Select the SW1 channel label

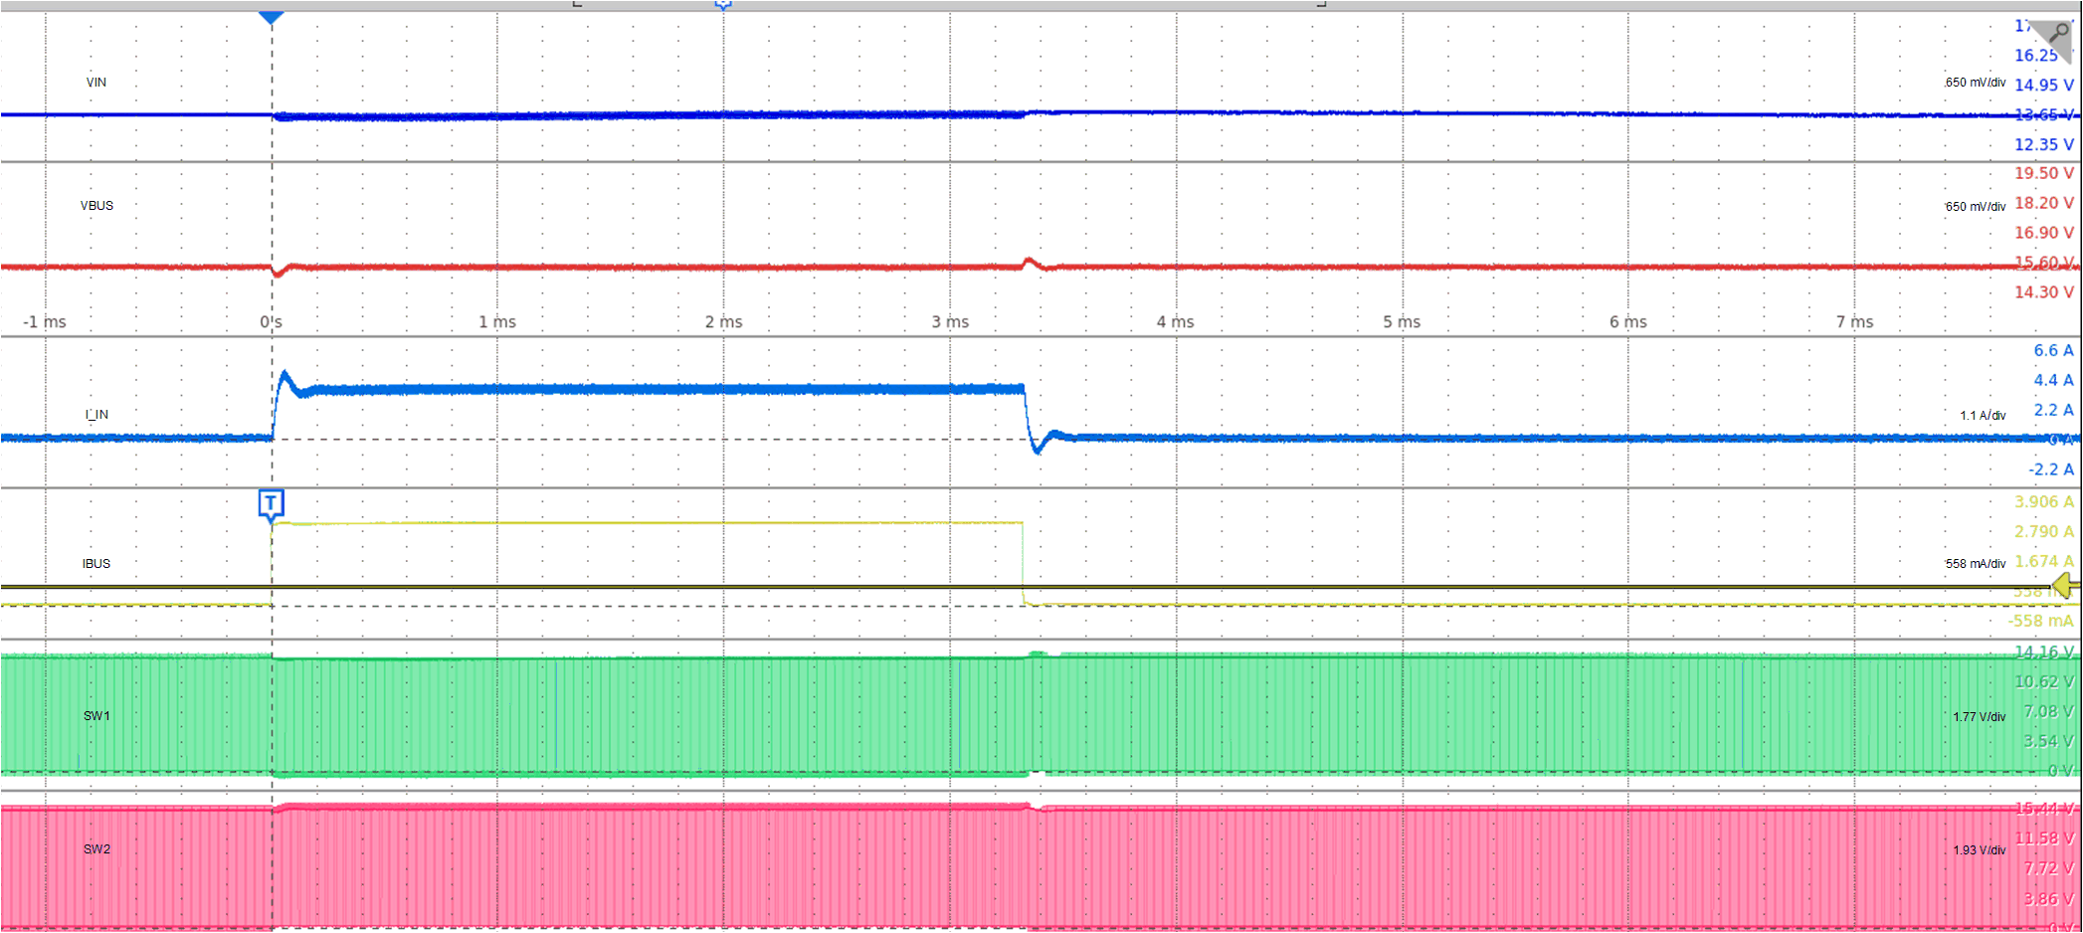[x=97, y=716]
